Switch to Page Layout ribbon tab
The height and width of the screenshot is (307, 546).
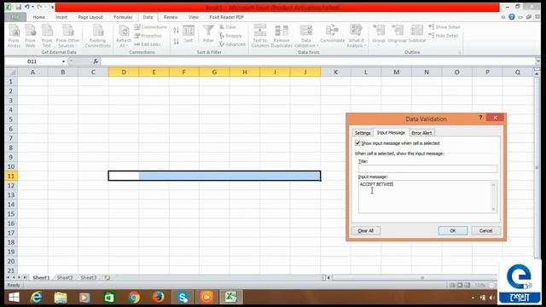[90, 17]
